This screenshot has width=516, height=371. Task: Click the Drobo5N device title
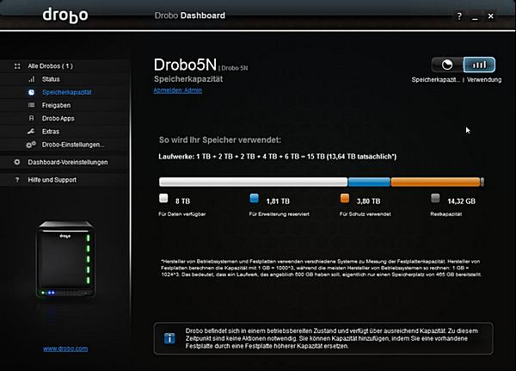185,65
